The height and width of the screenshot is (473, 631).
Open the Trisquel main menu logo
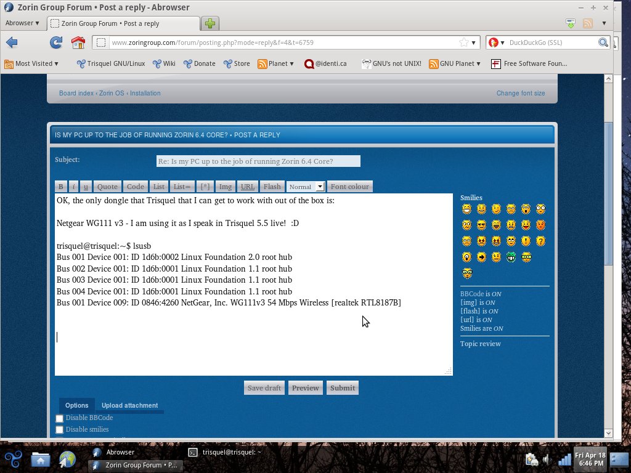[14, 459]
